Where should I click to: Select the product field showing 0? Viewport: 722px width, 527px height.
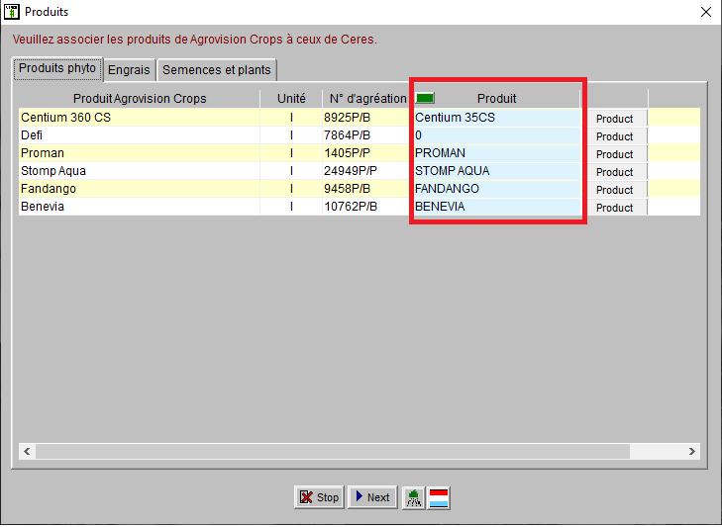[496, 135]
